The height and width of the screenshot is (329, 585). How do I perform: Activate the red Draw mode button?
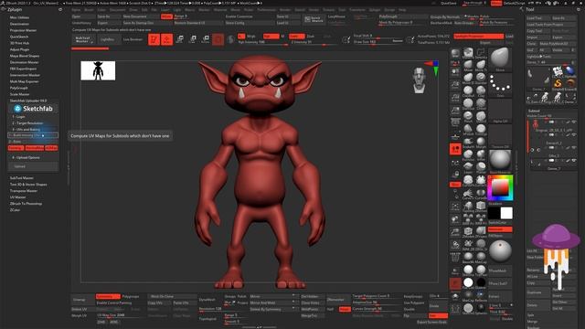[166, 39]
